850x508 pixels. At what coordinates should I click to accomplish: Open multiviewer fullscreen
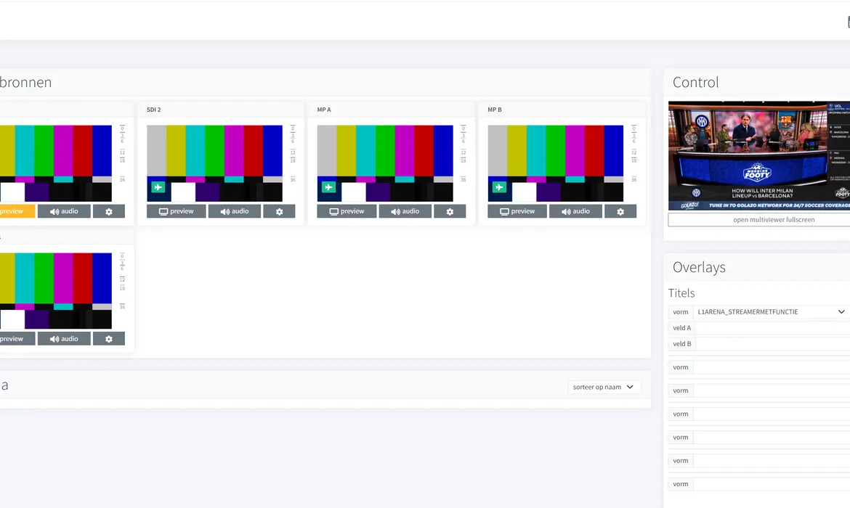coord(759,219)
